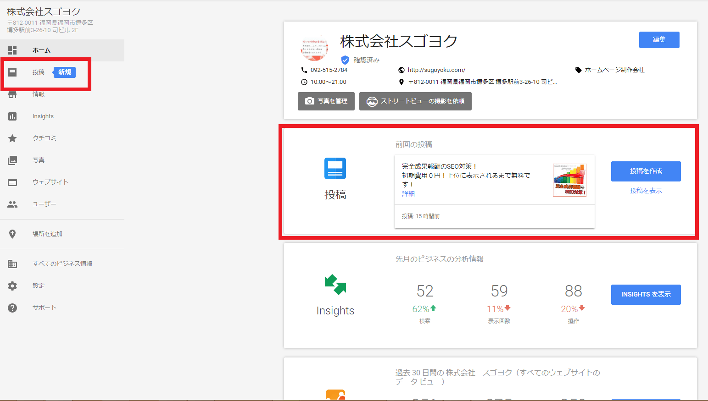Open the ユーザー (Users) people icon

click(x=12, y=203)
